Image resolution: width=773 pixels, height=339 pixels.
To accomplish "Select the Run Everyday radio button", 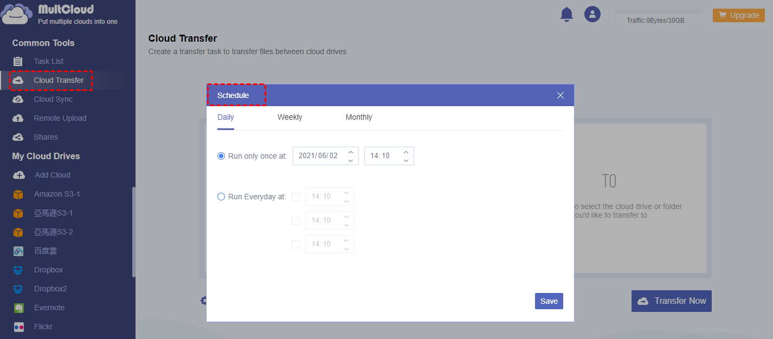I will click(x=221, y=197).
